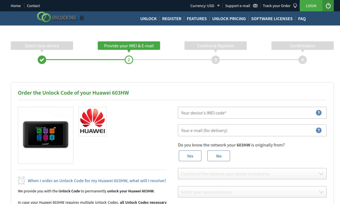Click the Contact link in top bar
Viewport: 340px width, 204px height.
coord(33,6)
